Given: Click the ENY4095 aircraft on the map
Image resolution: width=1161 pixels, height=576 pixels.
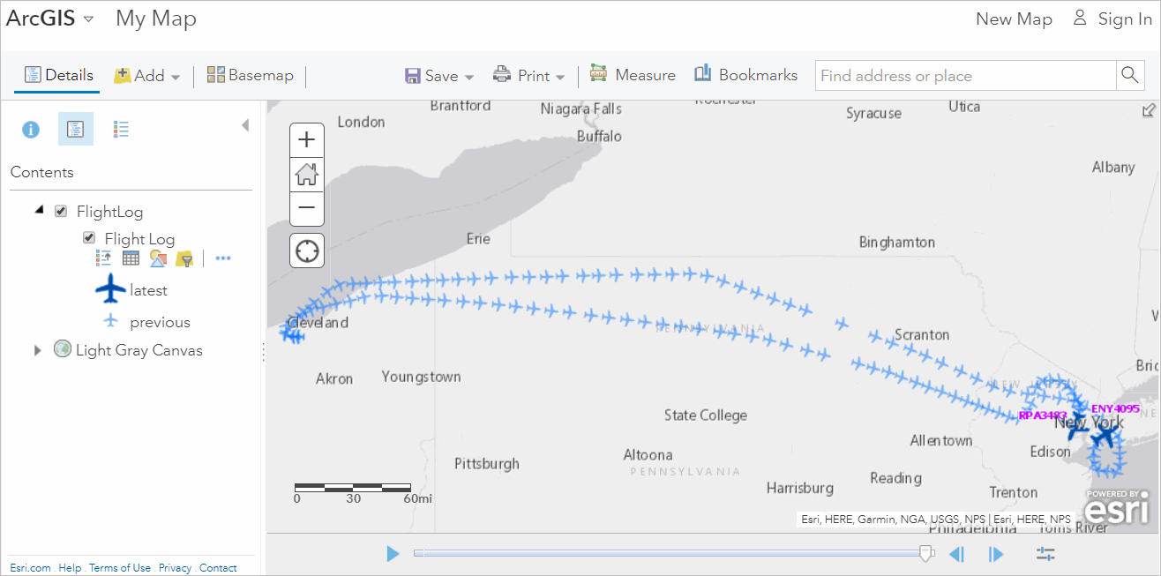Looking at the screenshot, I should (1103, 436).
